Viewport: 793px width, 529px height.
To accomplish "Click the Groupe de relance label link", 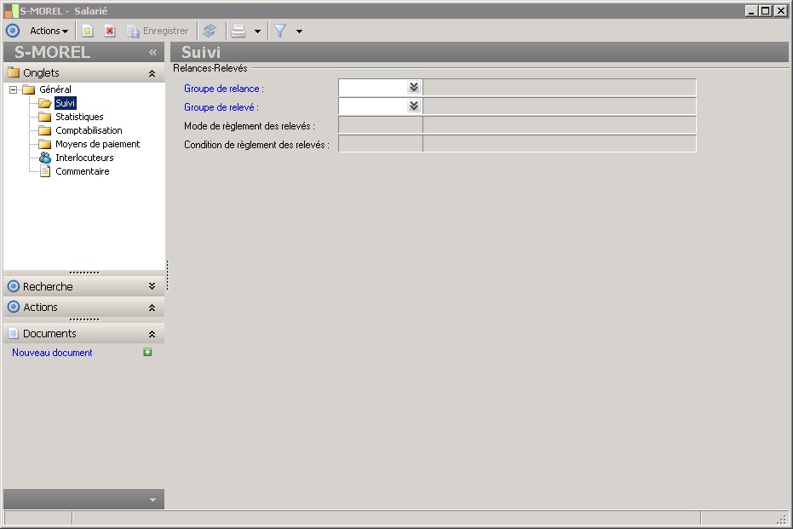I will coord(223,89).
